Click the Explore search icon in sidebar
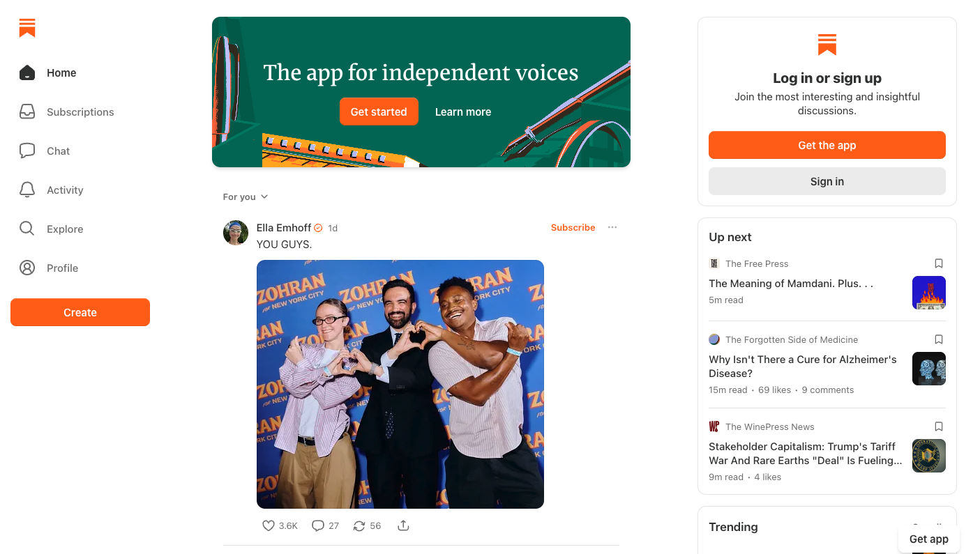Viewport: 973px width, 554px height. pyautogui.click(x=27, y=229)
